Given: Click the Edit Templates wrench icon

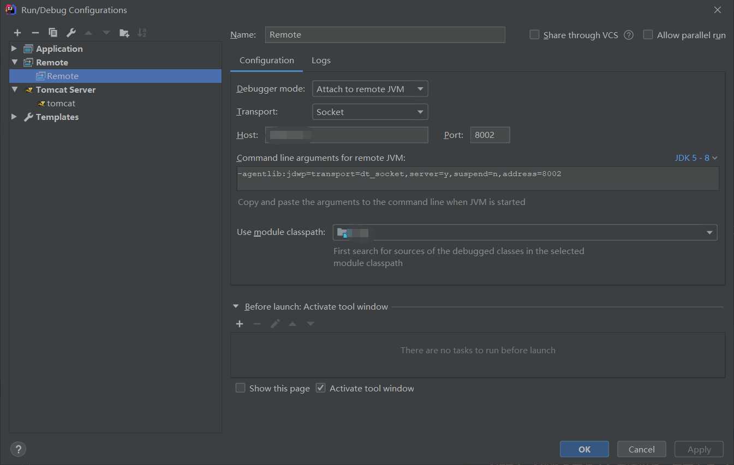Looking at the screenshot, I should pyautogui.click(x=71, y=33).
